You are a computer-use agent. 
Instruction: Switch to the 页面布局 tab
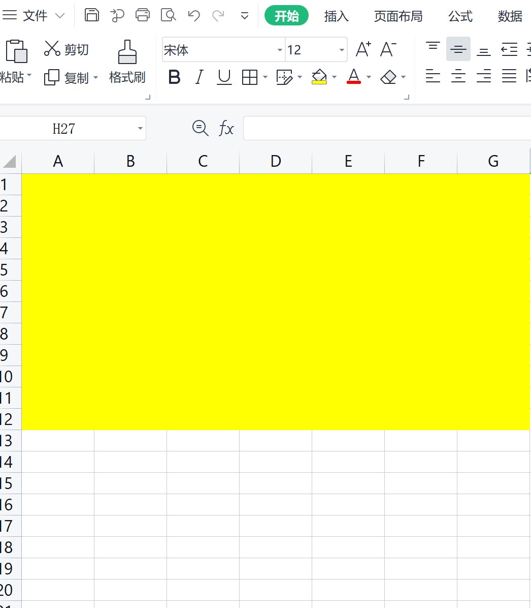tap(398, 16)
